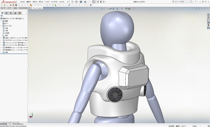Screen dimensions: 210x127
Task: Open dropdown arrow beside Display Style icon
Action: [x=119, y=8]
